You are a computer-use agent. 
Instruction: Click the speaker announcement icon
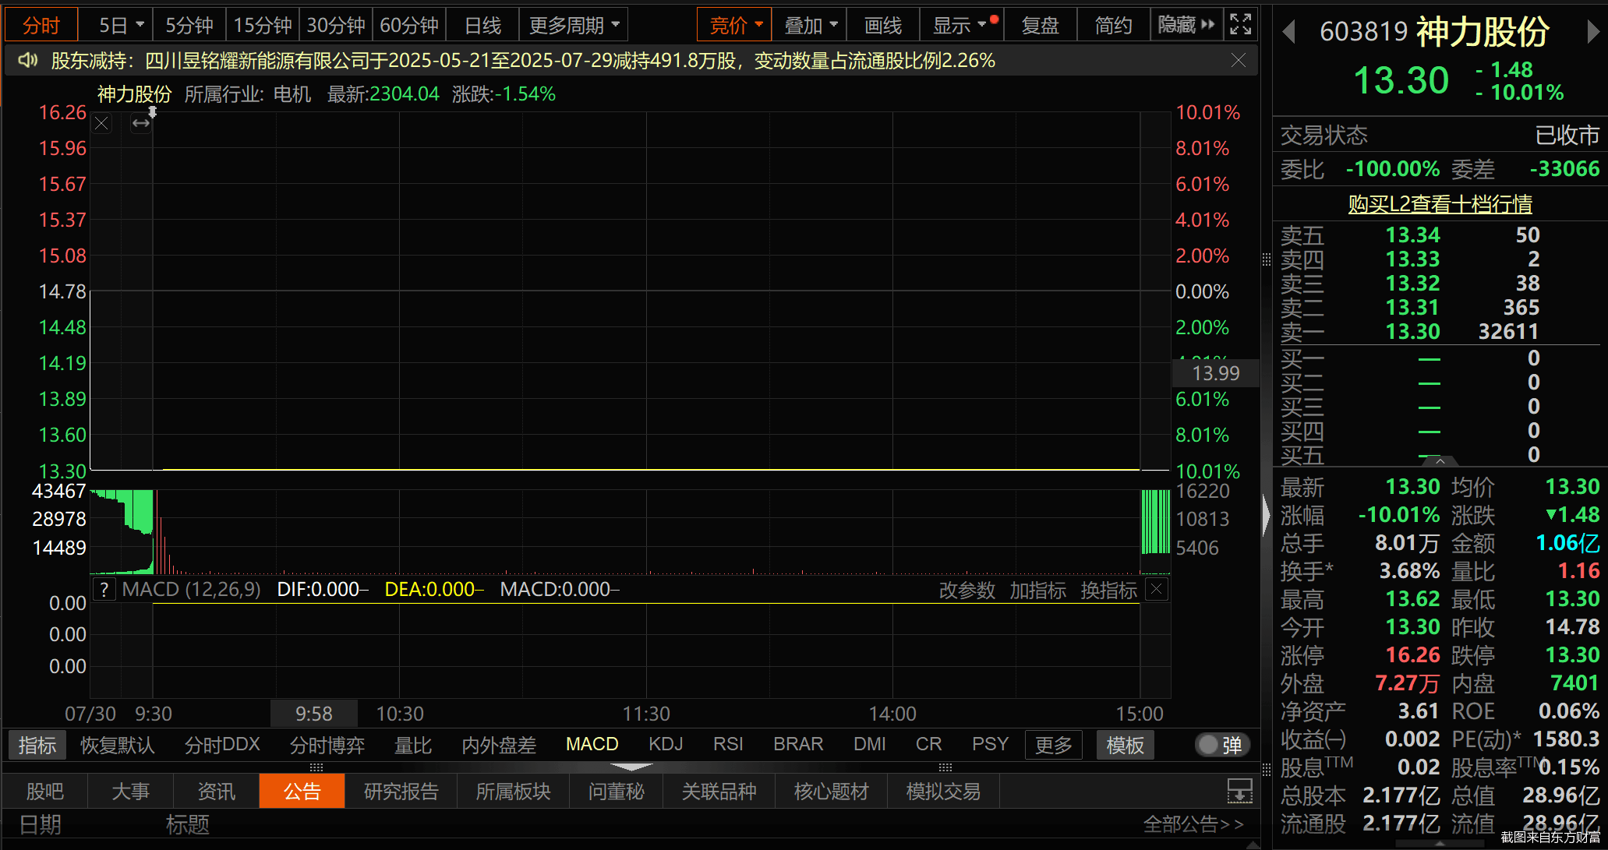(x=28, y=60)
